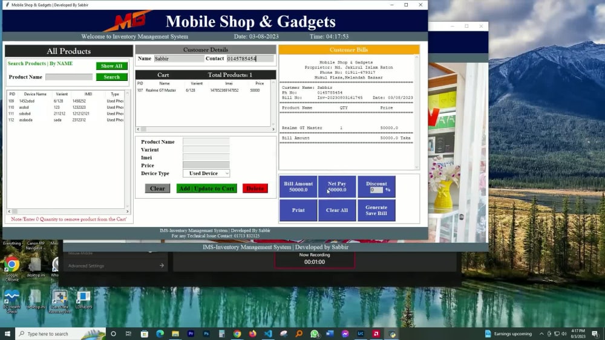Open Microsoft Word from the taskbar
This screenshot has height=340, width=605.
(x=330, y=334)
